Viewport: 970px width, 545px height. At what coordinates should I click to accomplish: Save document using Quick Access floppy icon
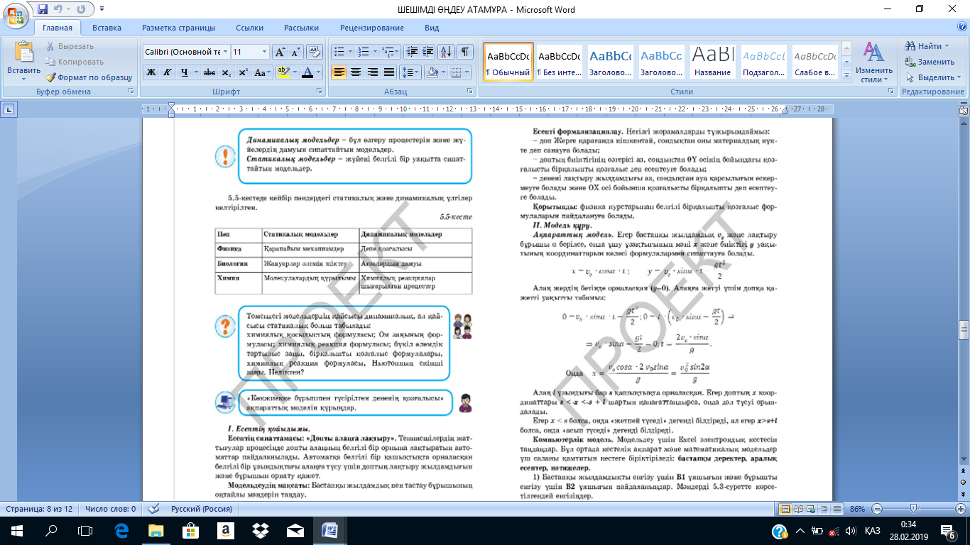[43, 10]
